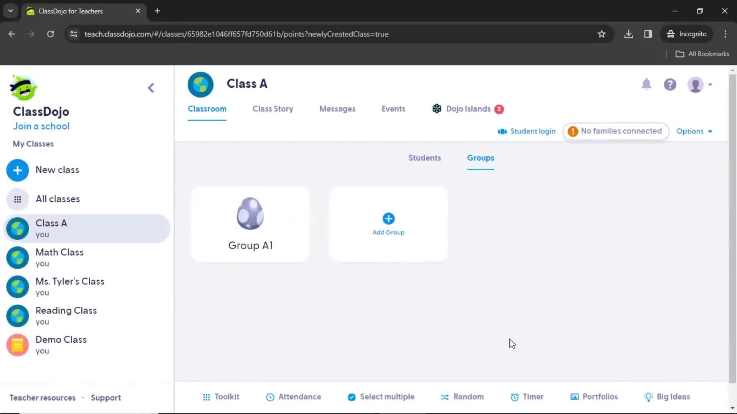Click the Dojo Islands icon
The height and width of the screenshot is (414, 737).
pos(437,108)
